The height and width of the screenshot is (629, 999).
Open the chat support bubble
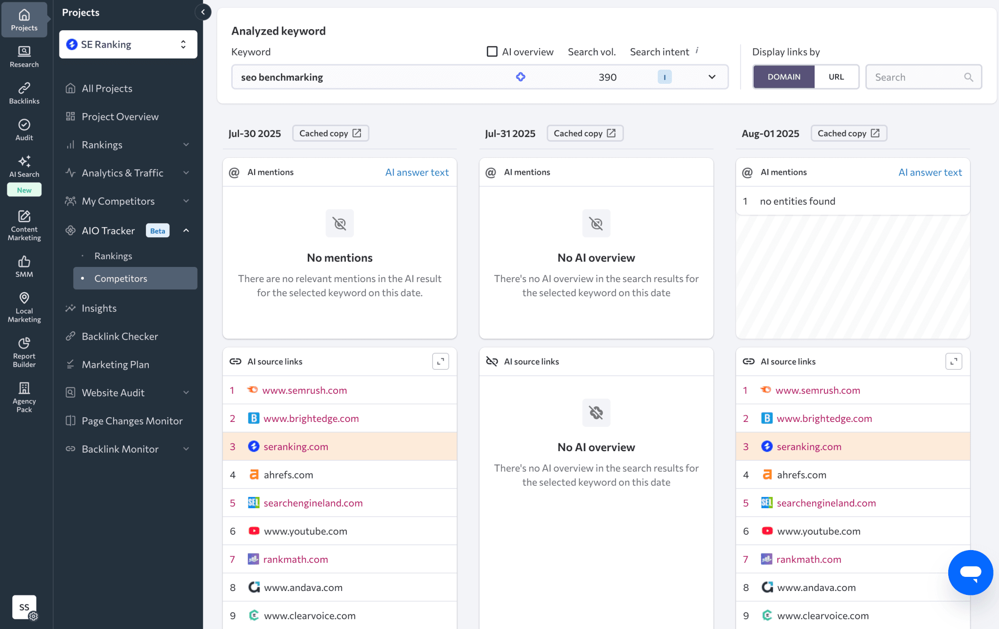click(x=970, y=572)
